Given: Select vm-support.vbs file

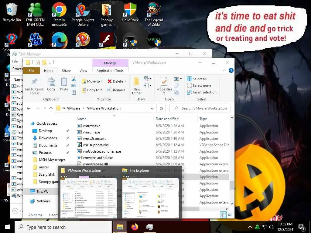Looking at the screenshot, I should coord(96,145).
